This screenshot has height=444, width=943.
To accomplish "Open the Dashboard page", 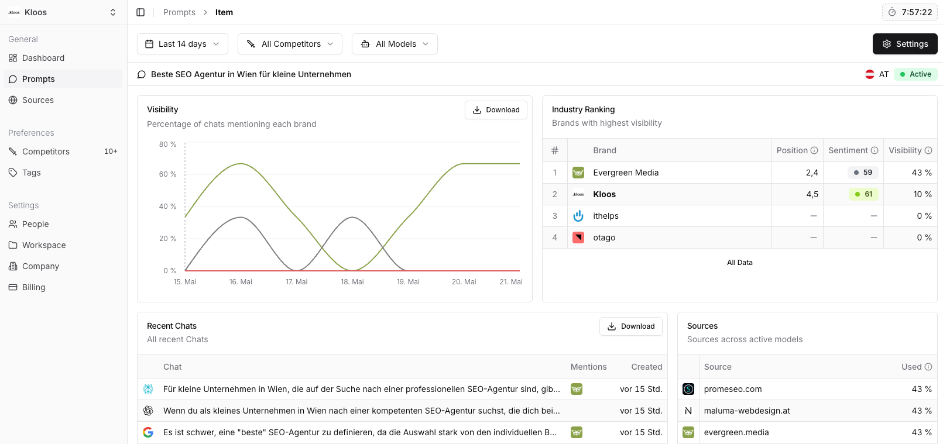I will [x=63, y=58].
